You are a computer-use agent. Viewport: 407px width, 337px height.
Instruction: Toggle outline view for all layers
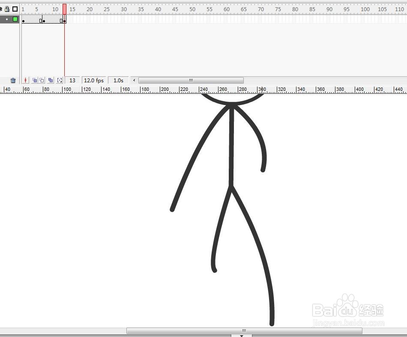[x=15, y=9]
